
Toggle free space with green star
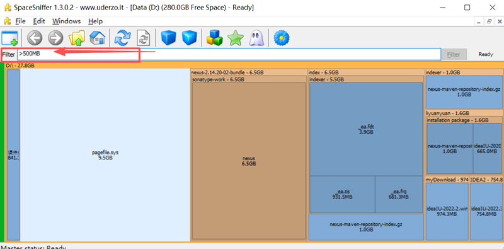[236, 38]
